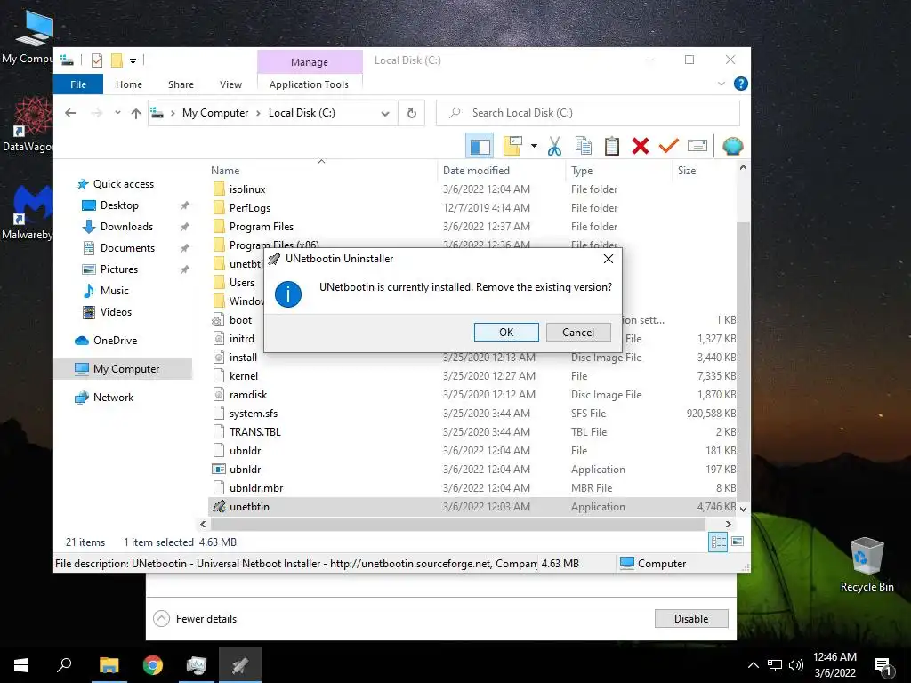Click the Copy toolbar icon

584,146
